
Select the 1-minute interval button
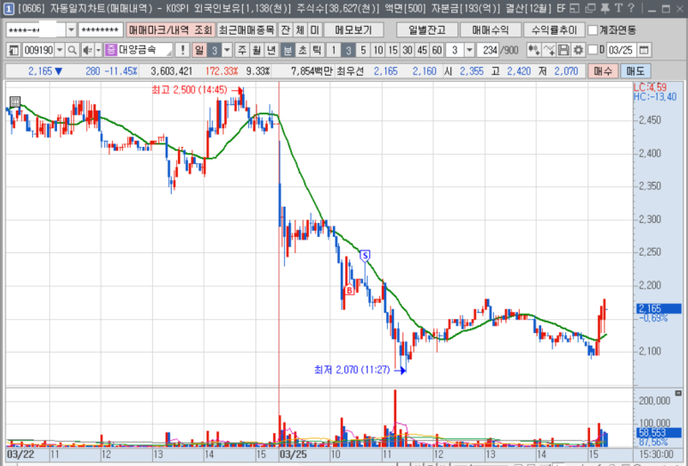point(334,50)
